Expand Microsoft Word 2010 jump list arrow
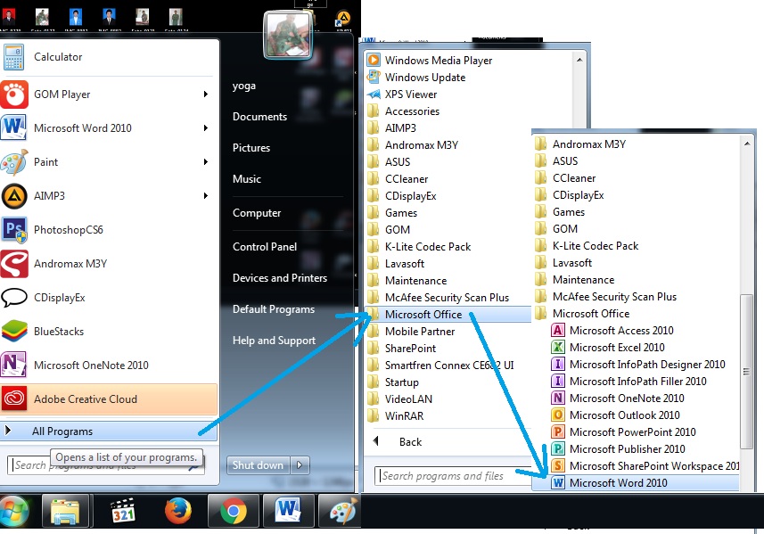The width and height of the screenshot is (764, 534). [x=206, y=128]
